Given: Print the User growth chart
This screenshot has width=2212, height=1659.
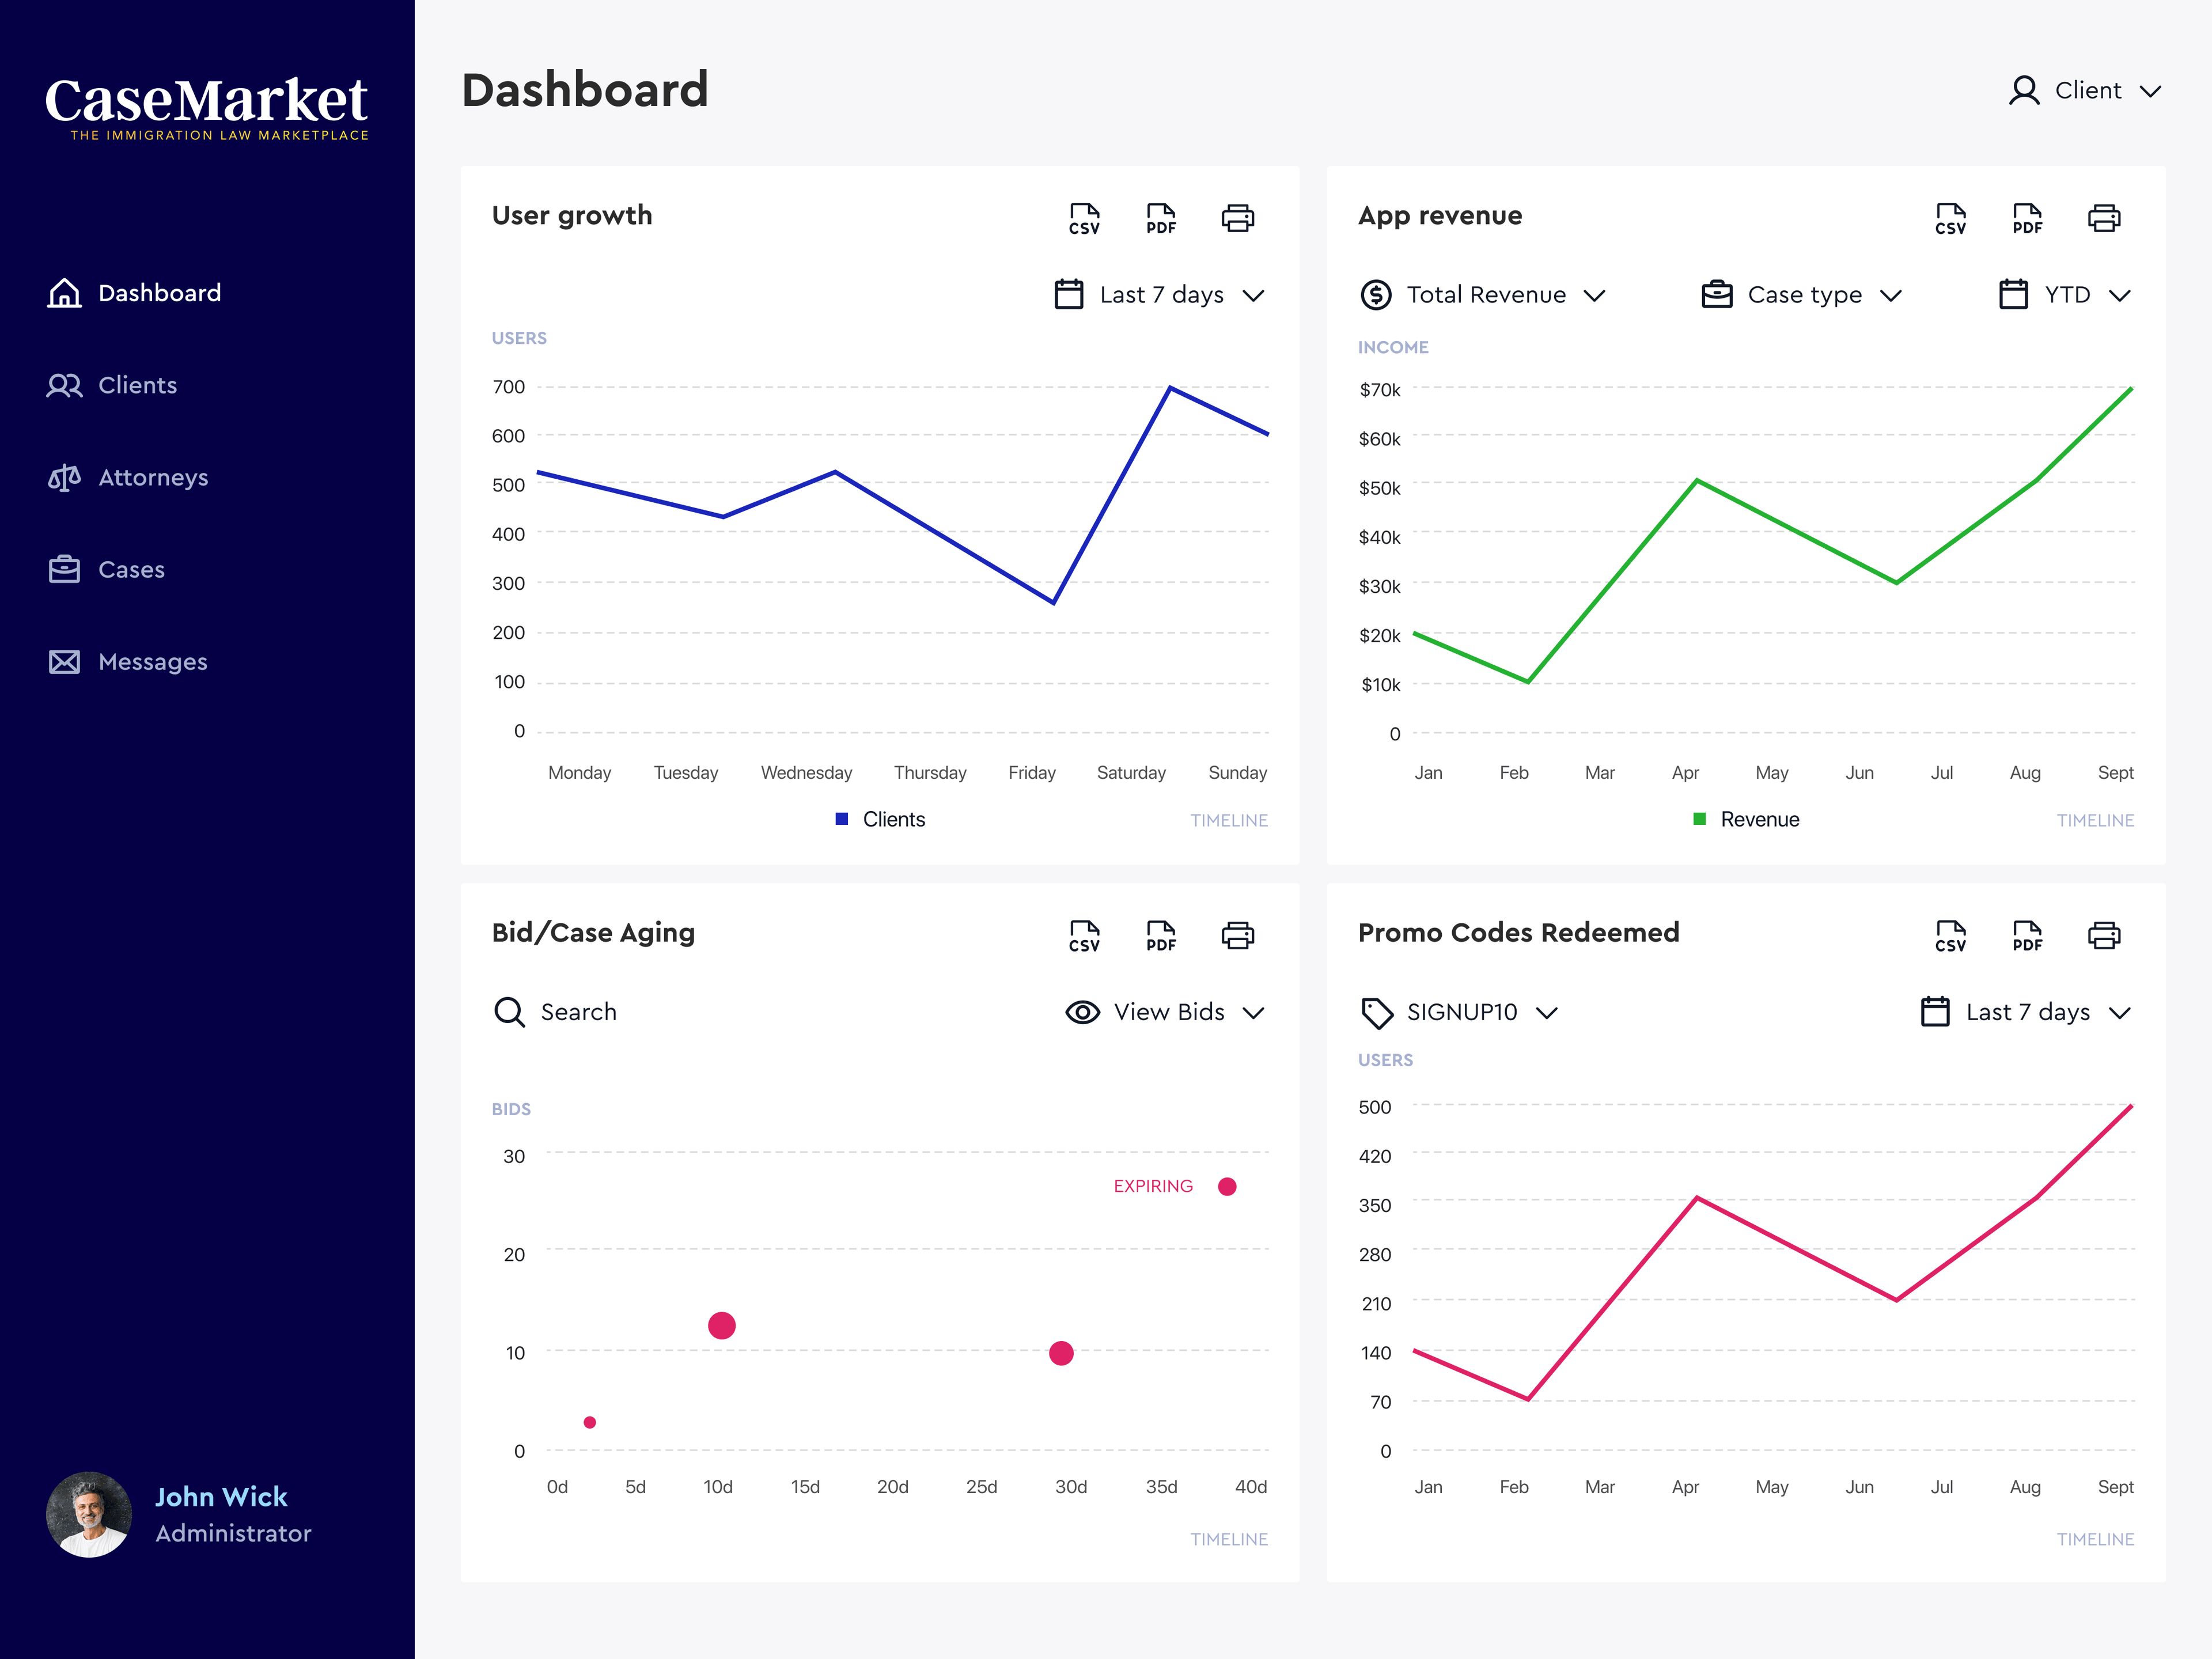Looking at the screenshot, I should click(1238, 218).
